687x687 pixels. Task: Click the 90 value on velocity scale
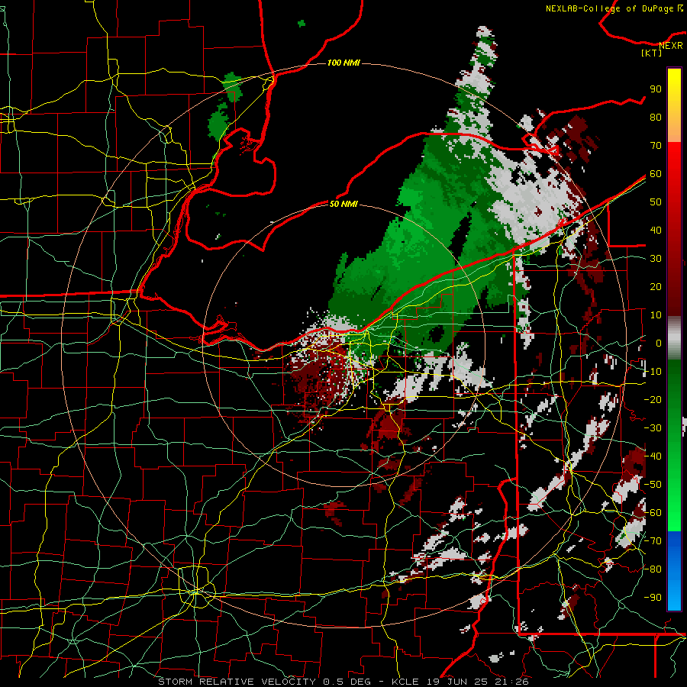(x=656, y=89)
